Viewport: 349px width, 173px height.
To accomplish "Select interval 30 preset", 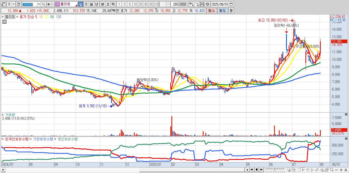I will point(146,4).
